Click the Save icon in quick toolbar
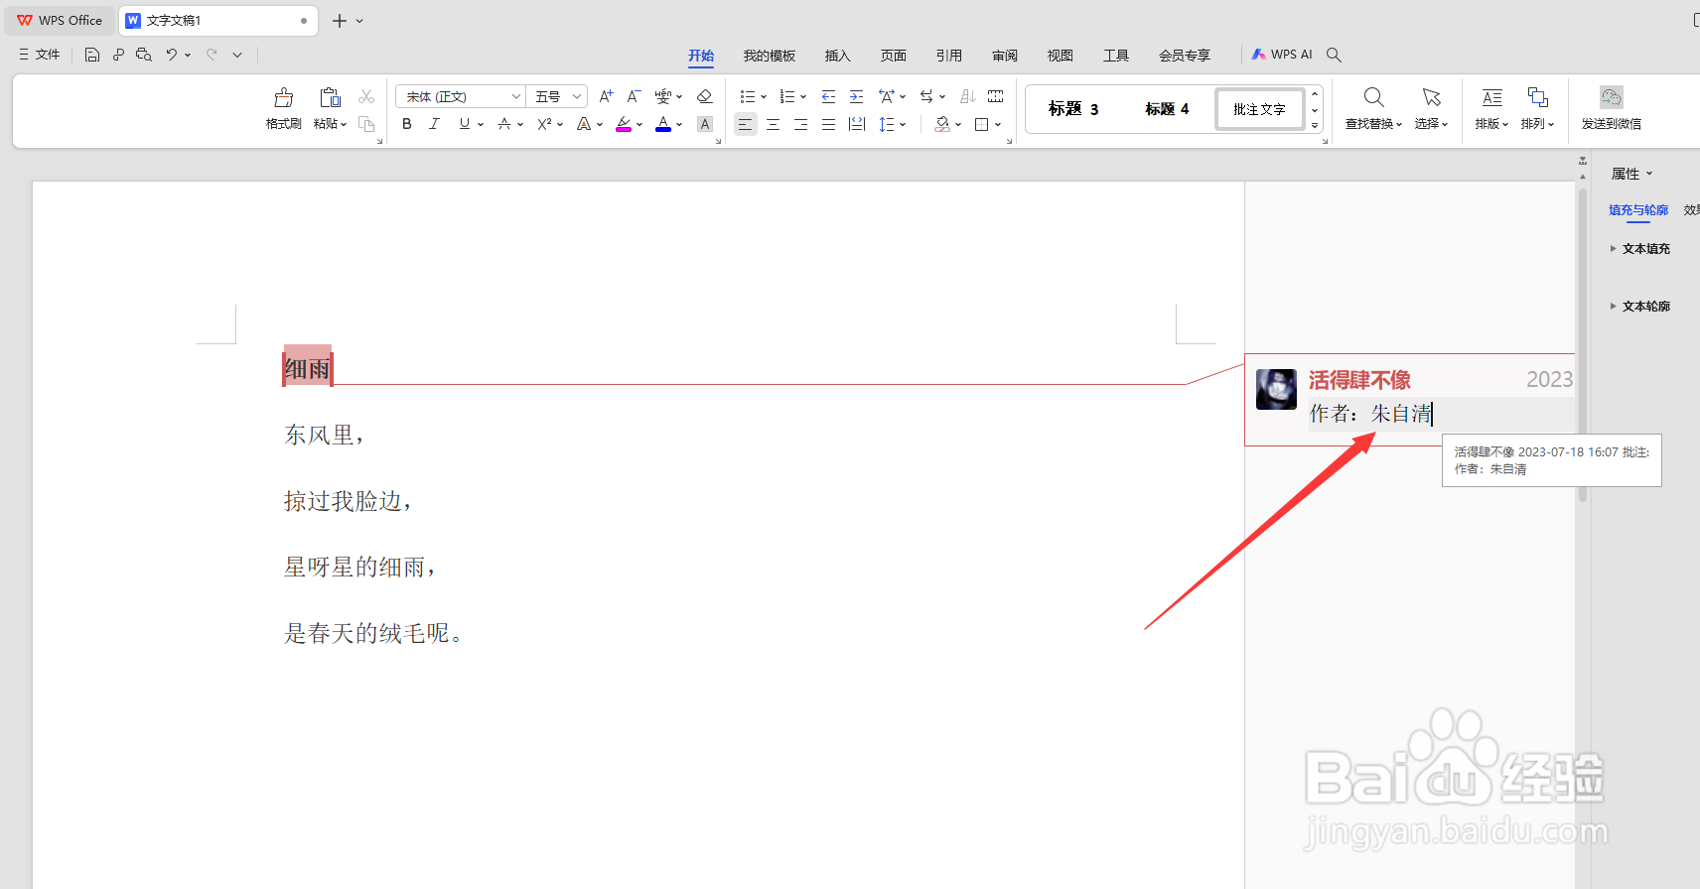This screenshot has height=889, width=1700. click(x=92, y=55)
